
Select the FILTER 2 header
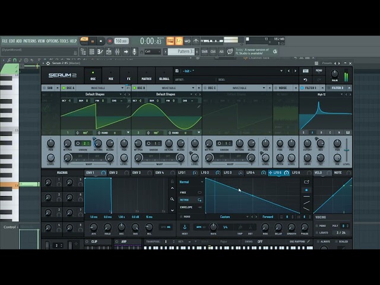(x=337, y=88)
